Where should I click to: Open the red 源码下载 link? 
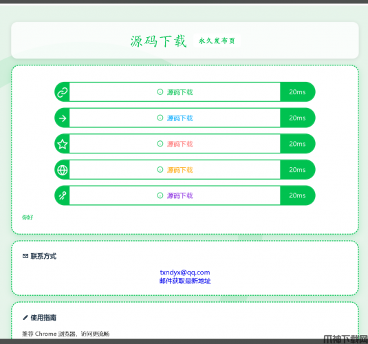(x=180, y=144)
